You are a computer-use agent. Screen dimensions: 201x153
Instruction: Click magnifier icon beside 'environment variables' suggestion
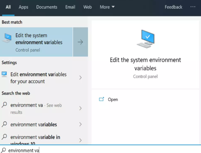[4, 124]
